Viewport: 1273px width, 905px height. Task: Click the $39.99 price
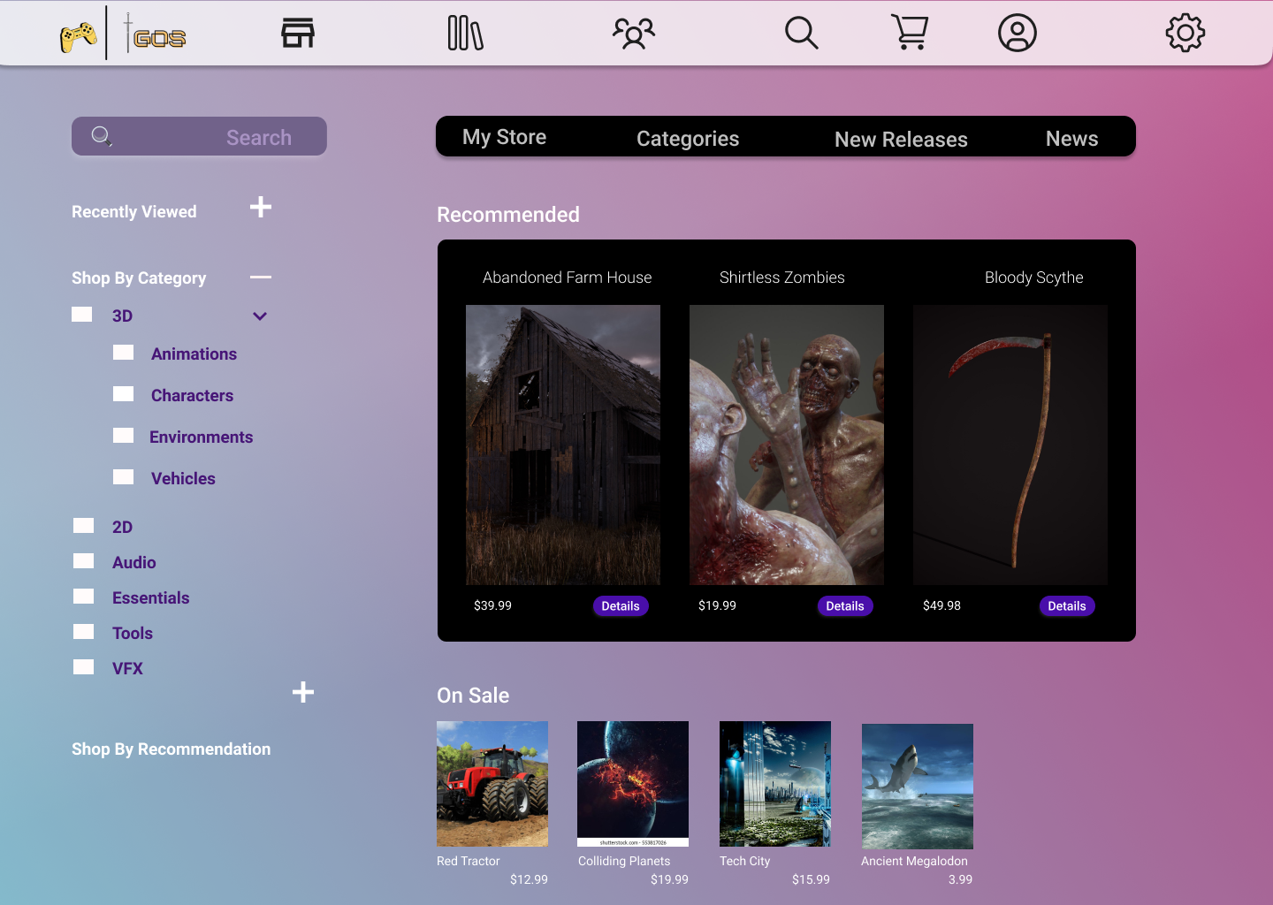point(492,605)
